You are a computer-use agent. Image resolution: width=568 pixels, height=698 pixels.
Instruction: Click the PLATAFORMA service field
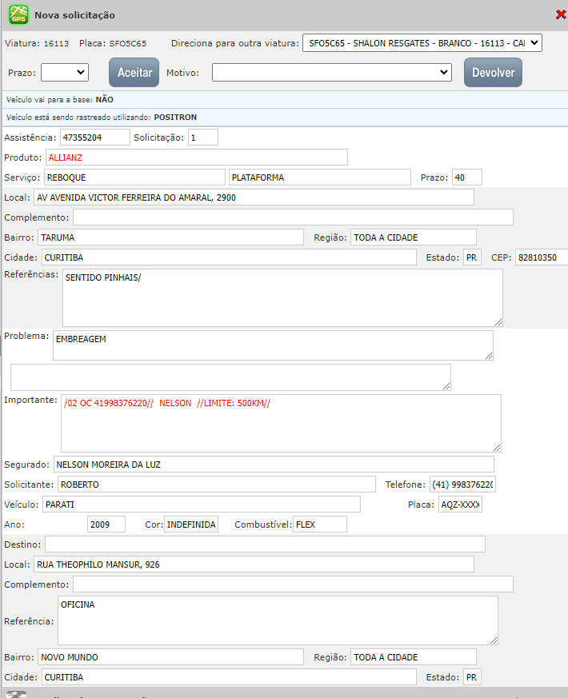point(319,177)
